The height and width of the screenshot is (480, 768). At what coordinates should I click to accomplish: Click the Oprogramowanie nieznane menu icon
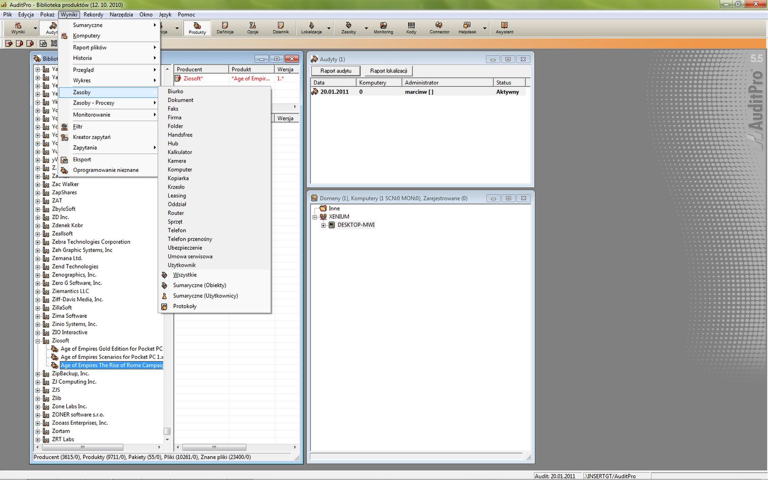(64, 170)
